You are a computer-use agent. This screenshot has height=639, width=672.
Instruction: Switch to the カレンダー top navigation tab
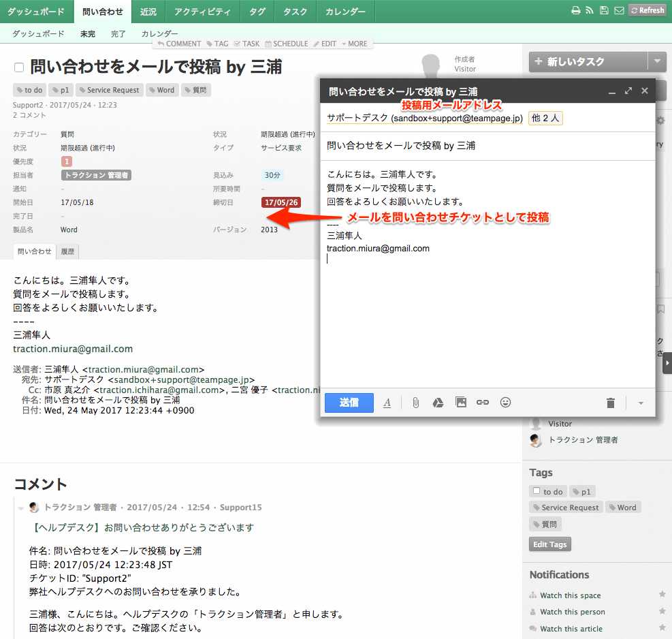coord(345,12)
